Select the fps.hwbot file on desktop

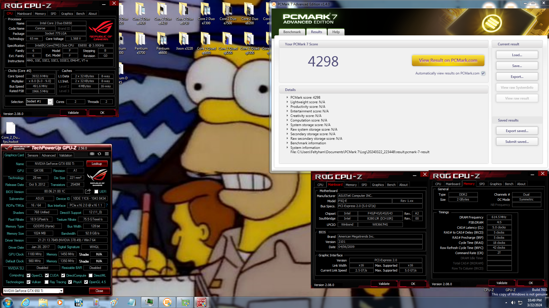pyautogui.click(x=11, y=132)
